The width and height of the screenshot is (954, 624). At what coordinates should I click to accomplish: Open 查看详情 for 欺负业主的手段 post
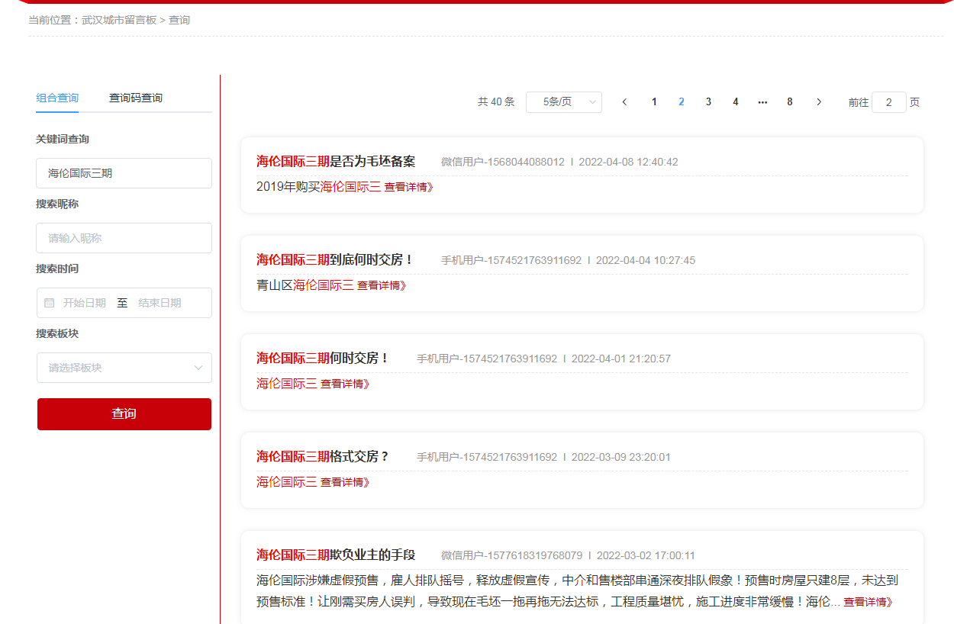pos(867,602)
